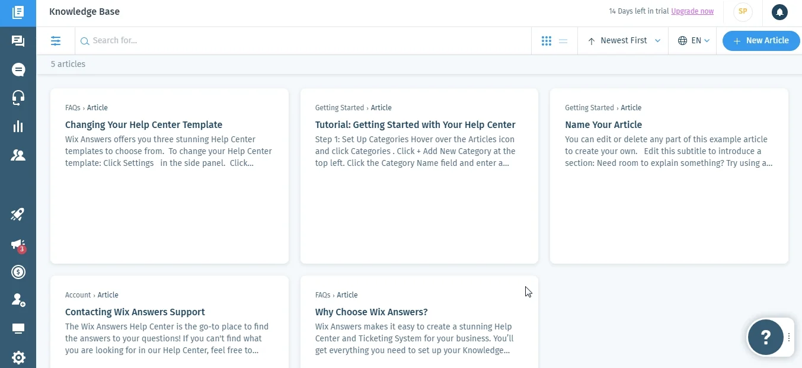This screenshot has height=368, width=802.
Task: Open the Name Your Article card title
Action: (x=603, y=125)
